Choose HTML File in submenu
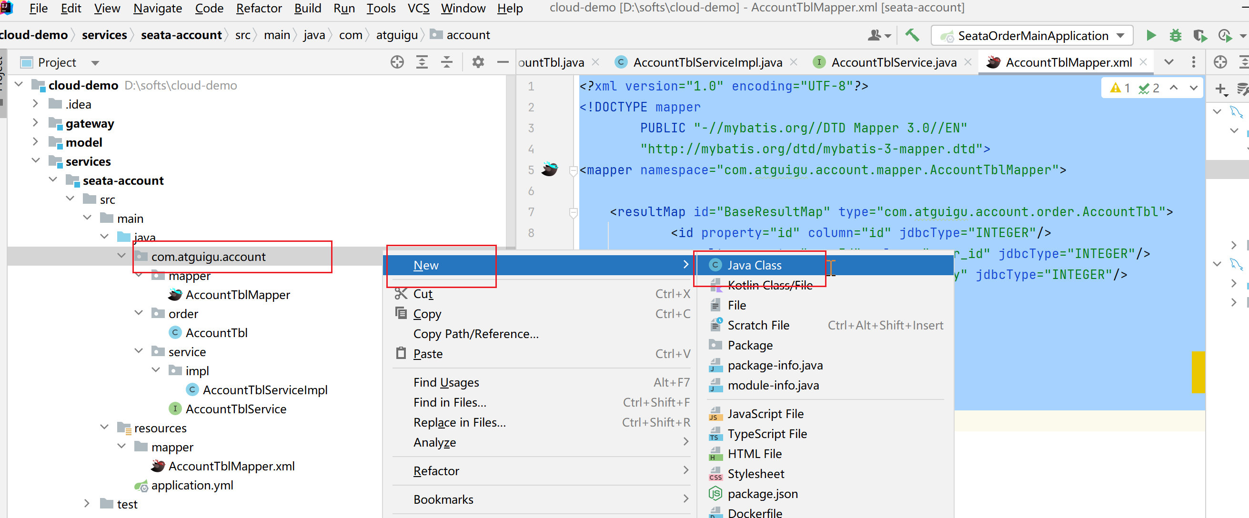The image size is (1249, 518). (x=825, y=454)
